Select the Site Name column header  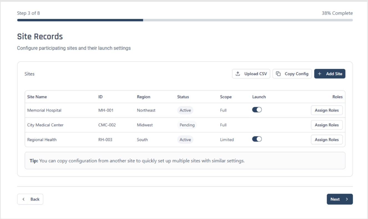(x=37, y=97)
